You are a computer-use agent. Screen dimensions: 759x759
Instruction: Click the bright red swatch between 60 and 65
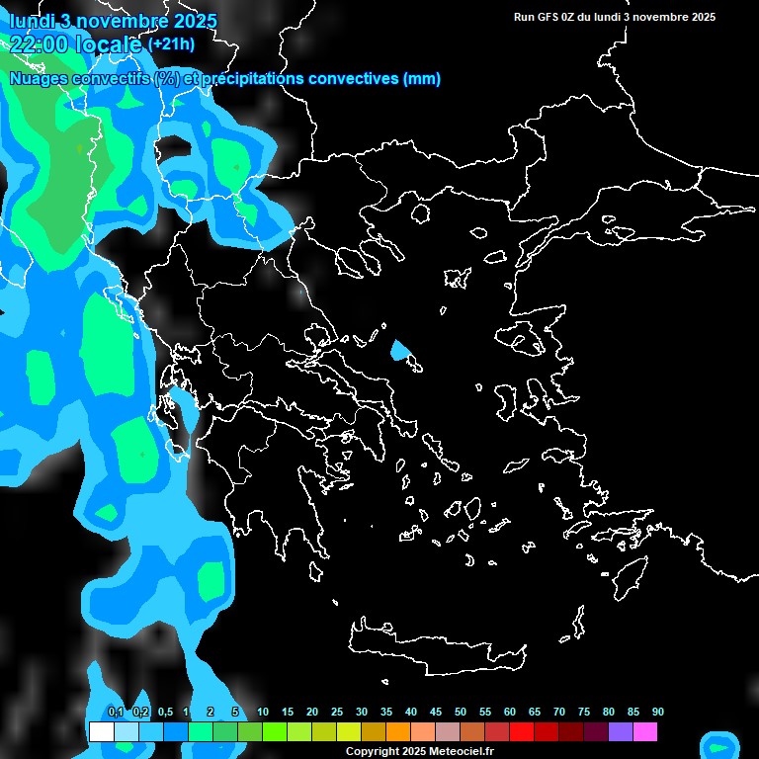click(522, 731)
